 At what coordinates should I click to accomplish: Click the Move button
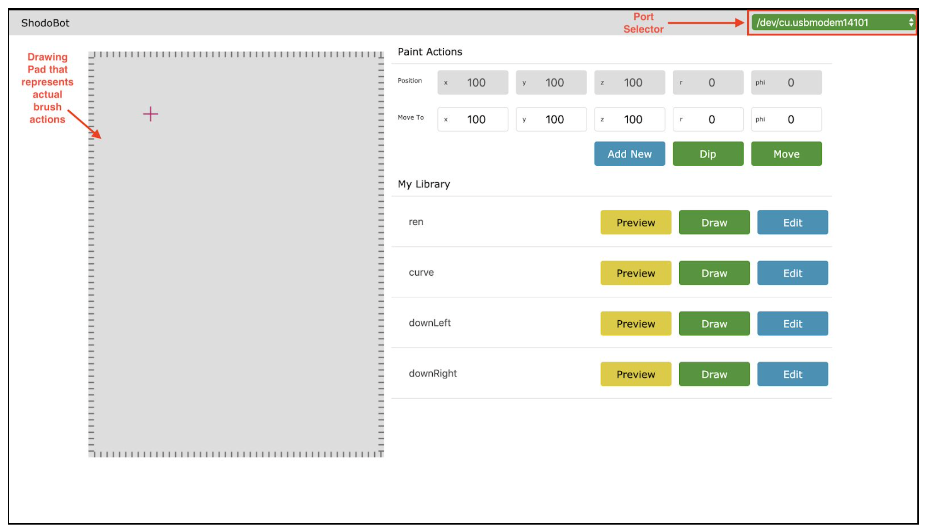tap(786, 153)
